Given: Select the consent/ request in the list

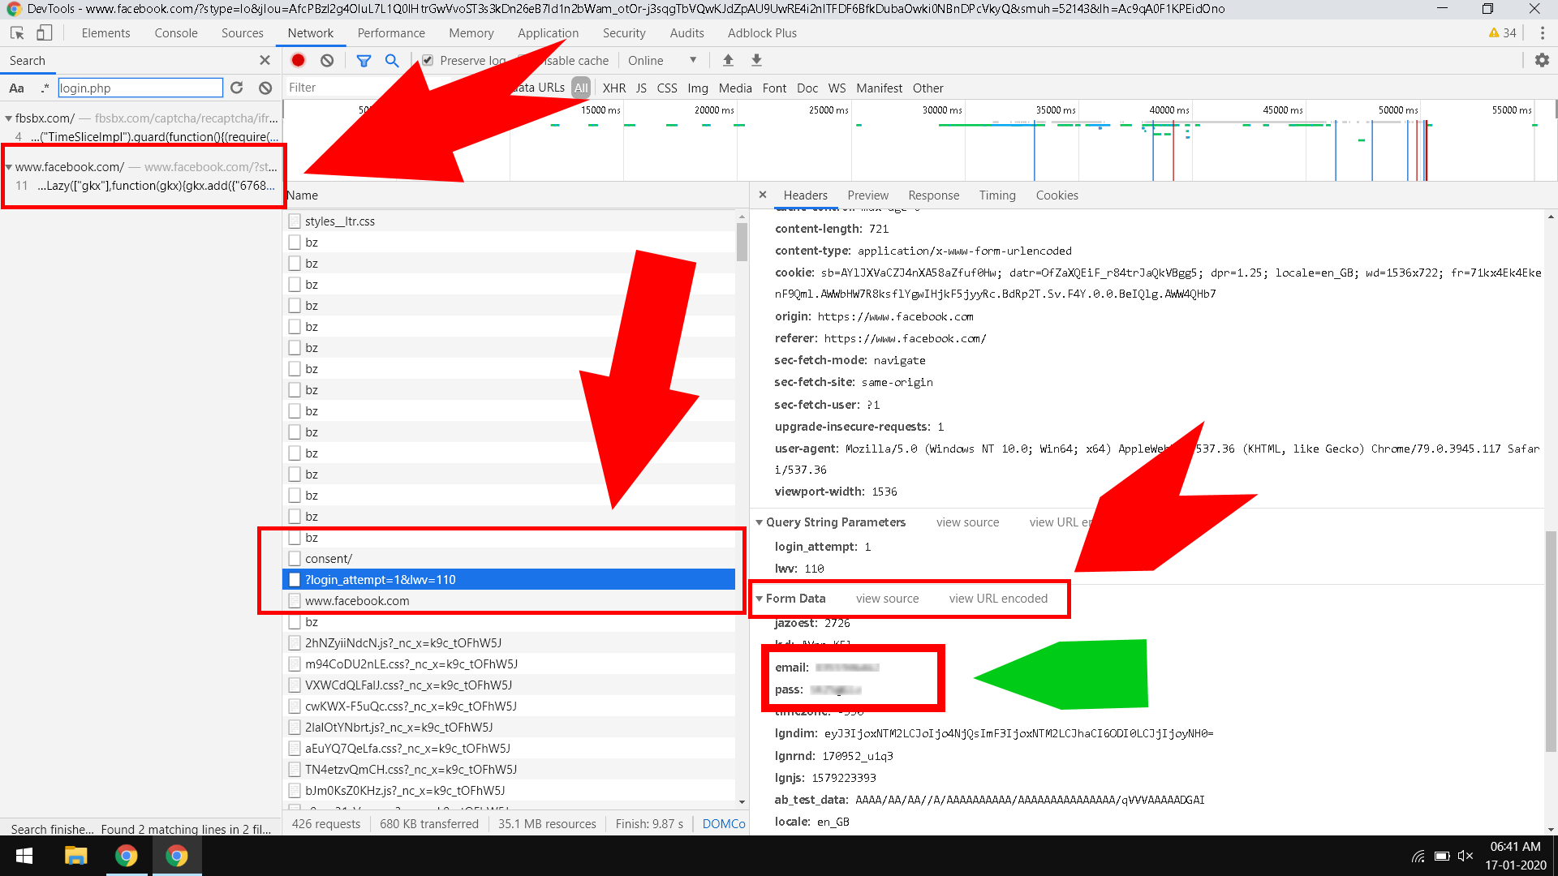Looking at the screenshot, I should pyautogui.click(x=329, y=559).
